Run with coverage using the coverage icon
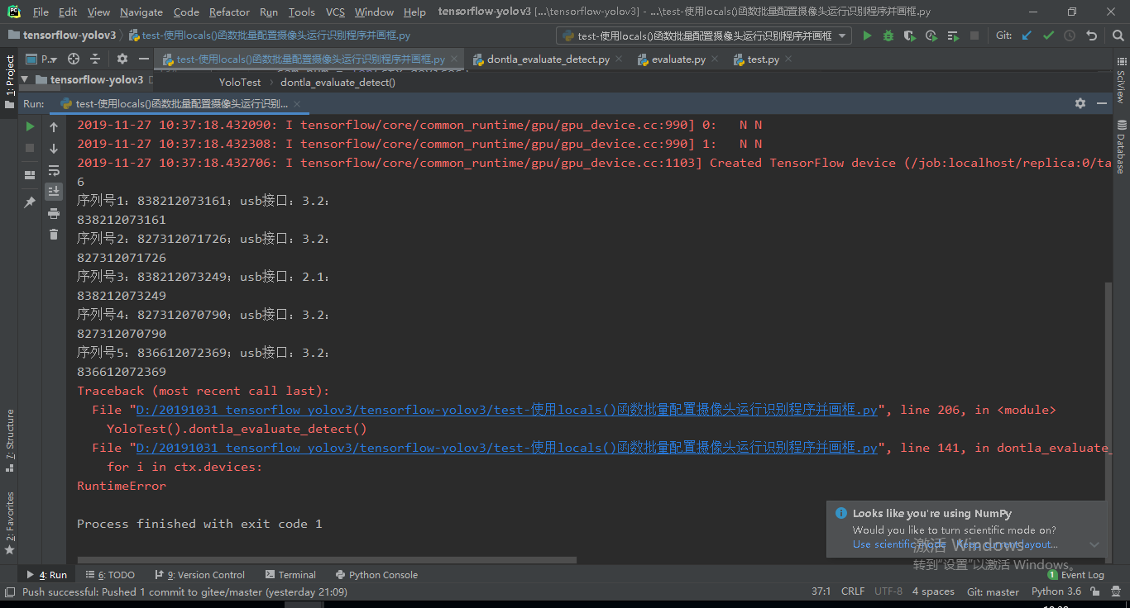1130x608 pixels. (910, 36)
